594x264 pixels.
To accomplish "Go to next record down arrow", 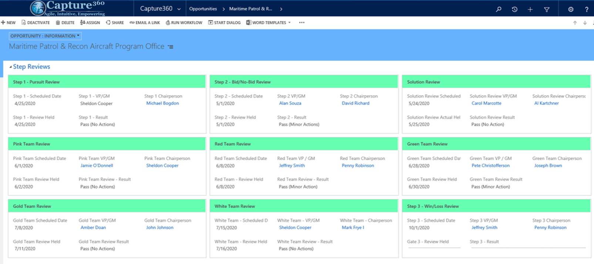I will coord(585,23).
